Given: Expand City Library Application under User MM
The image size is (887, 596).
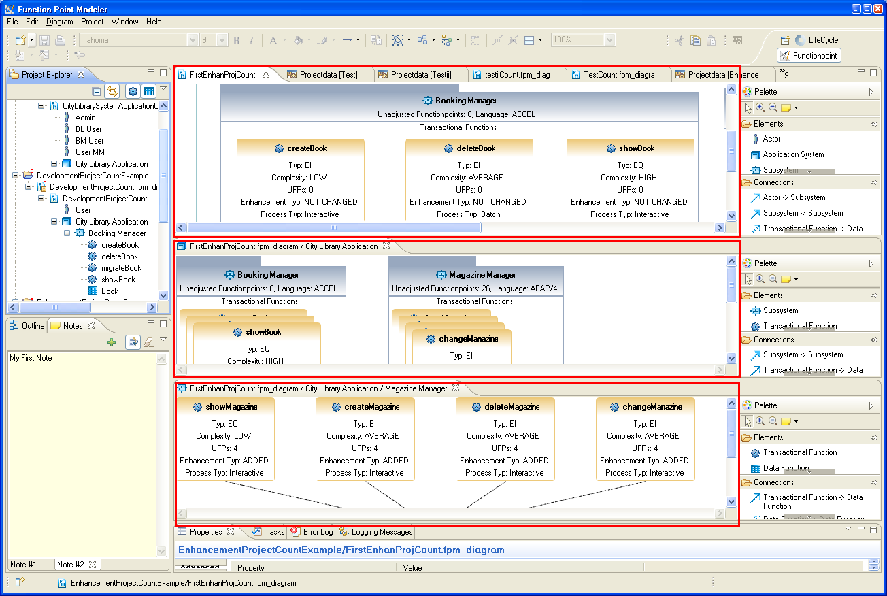Looking at the screenshot, I should pyautogui.click(x=54, y=164).
